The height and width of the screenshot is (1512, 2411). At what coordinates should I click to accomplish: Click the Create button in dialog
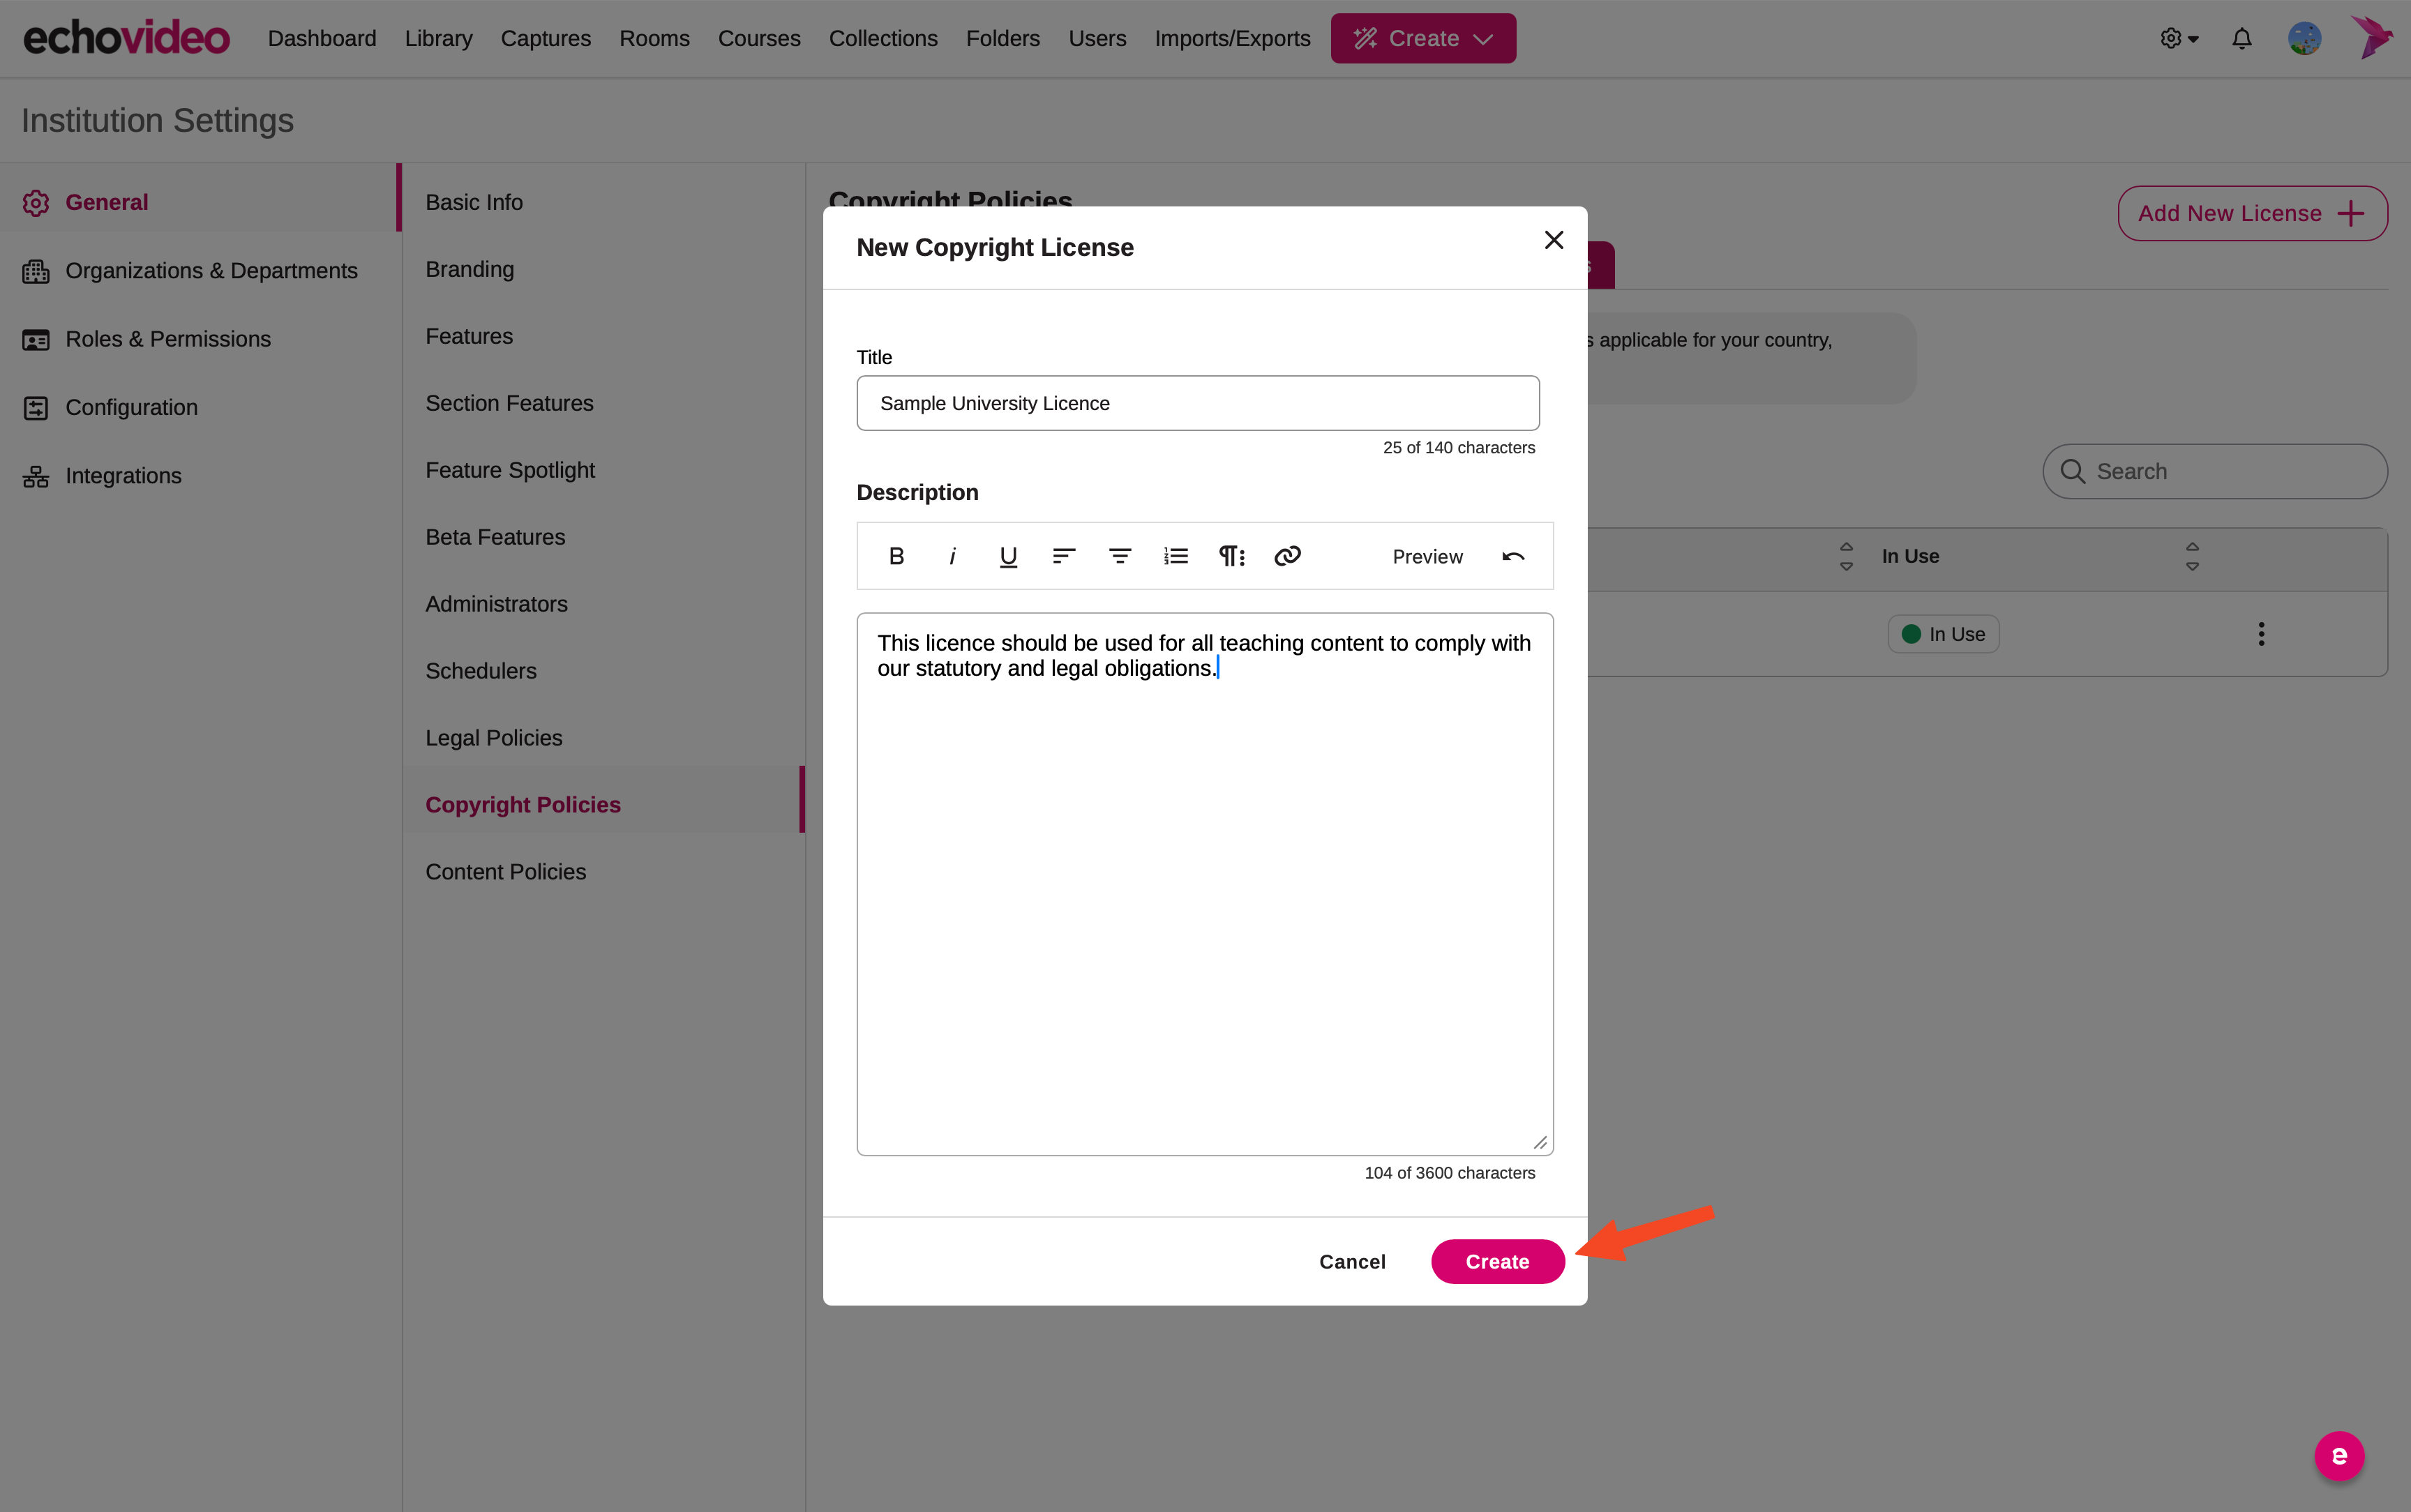(x=1497, y=1261)
